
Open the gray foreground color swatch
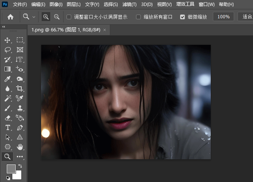[11, 169]
